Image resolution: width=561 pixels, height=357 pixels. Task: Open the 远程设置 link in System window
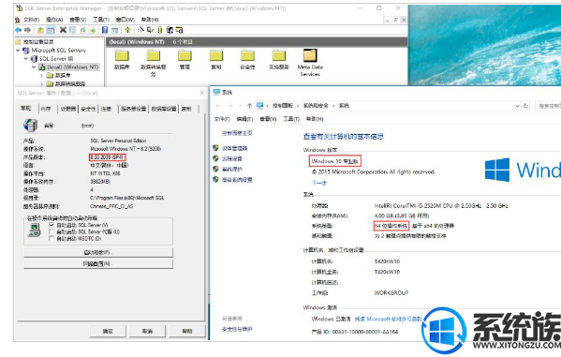[x=232, y=158]
